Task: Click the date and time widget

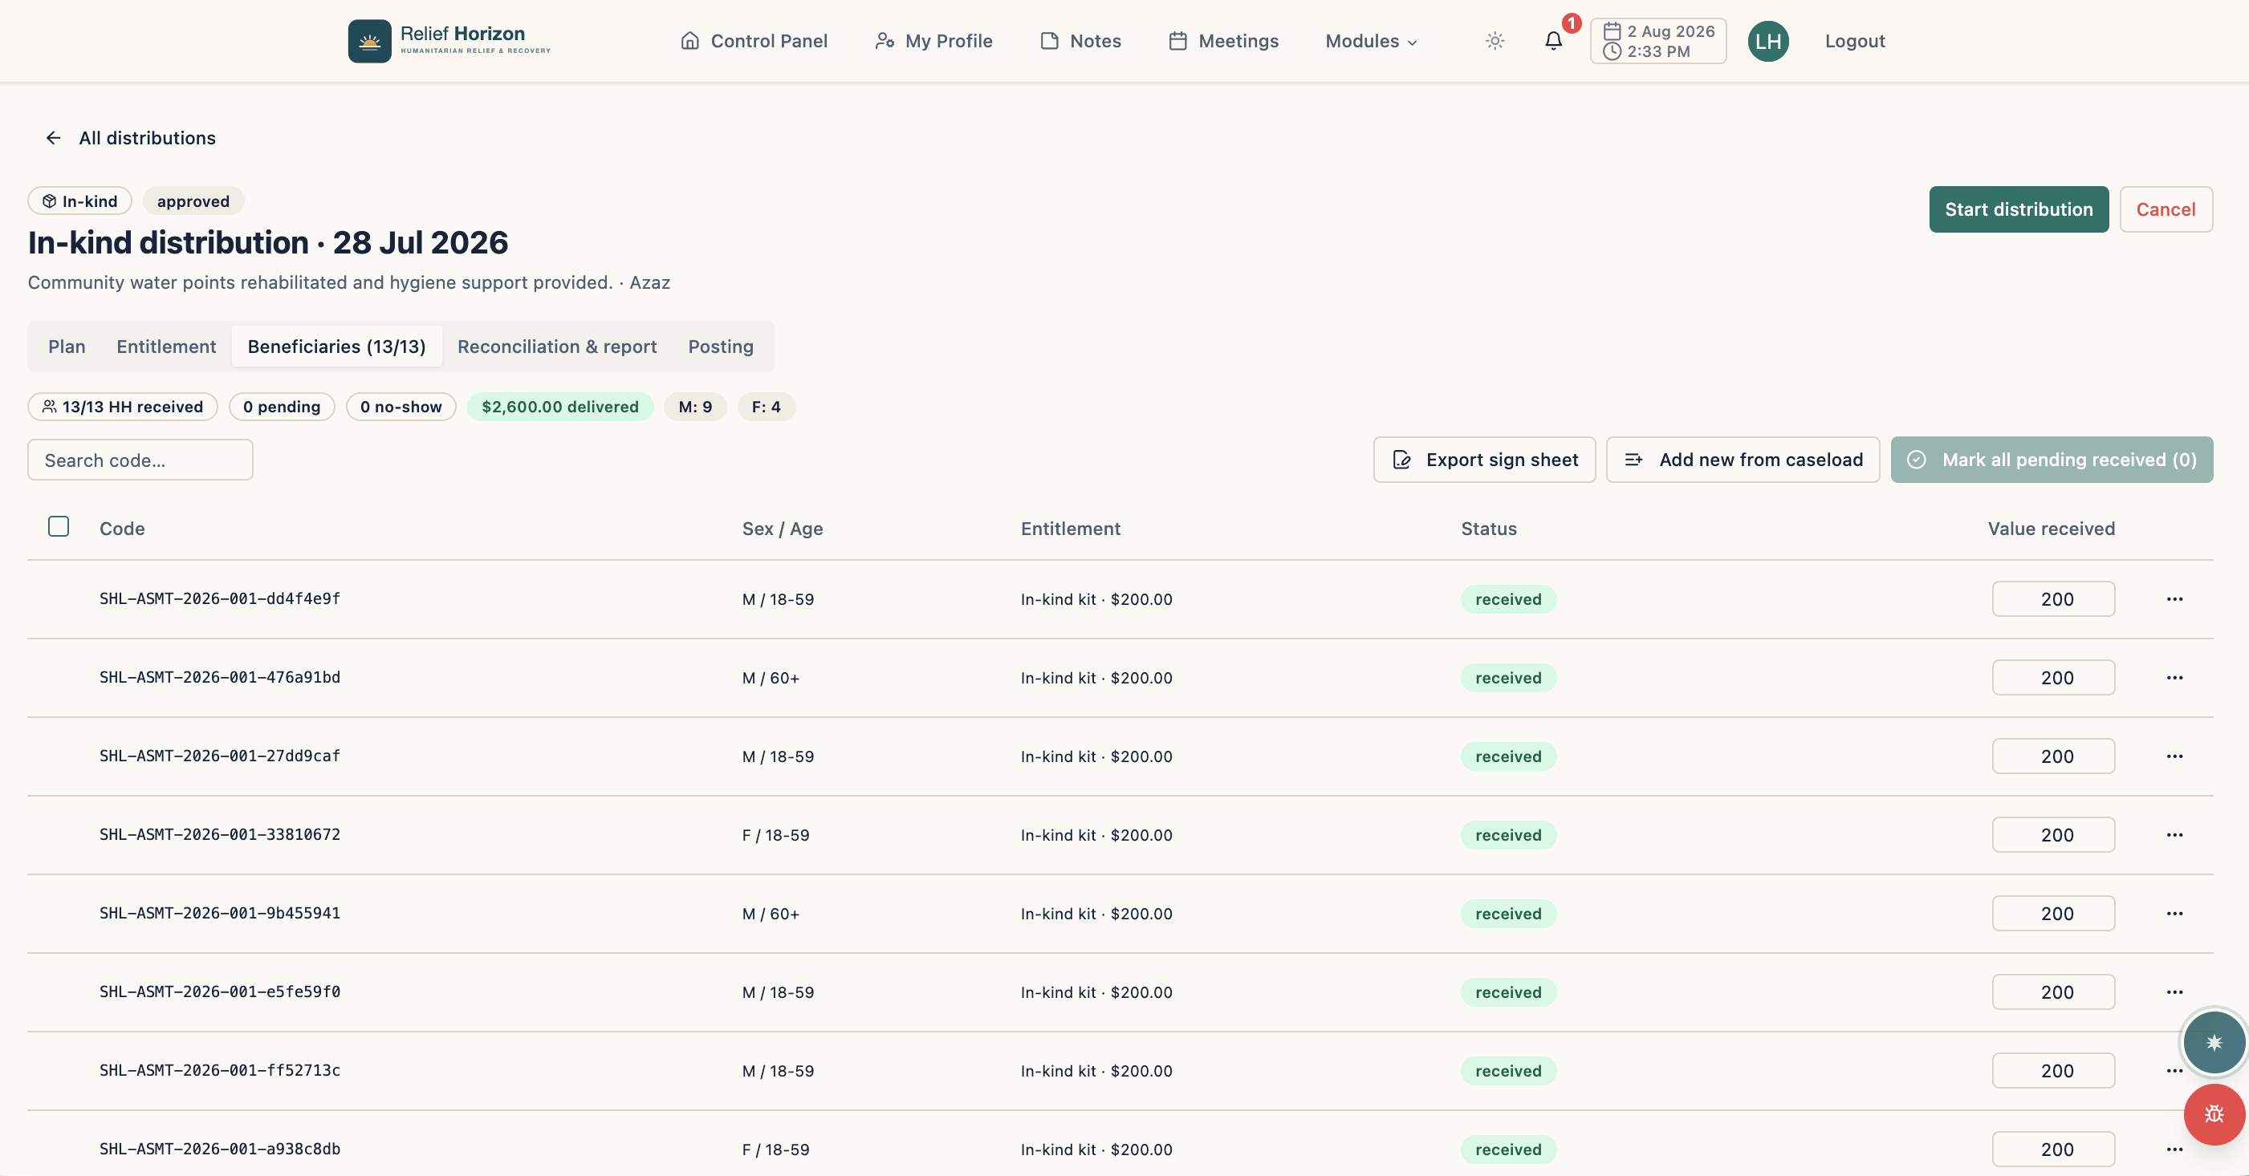Action: [1658, 41]
